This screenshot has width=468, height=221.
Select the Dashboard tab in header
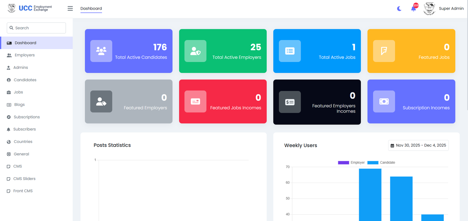tap(91, 8)
